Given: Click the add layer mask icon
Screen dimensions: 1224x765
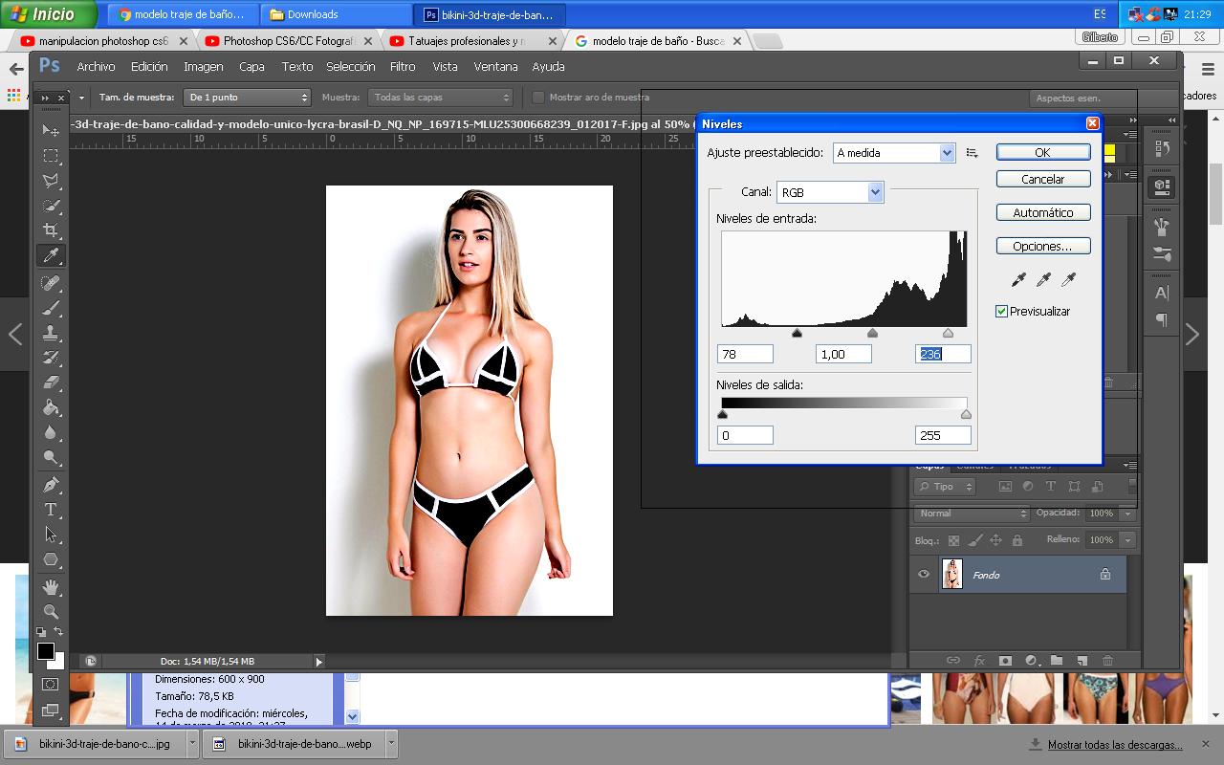Looking at the screenshot, I should [1005, 660].
